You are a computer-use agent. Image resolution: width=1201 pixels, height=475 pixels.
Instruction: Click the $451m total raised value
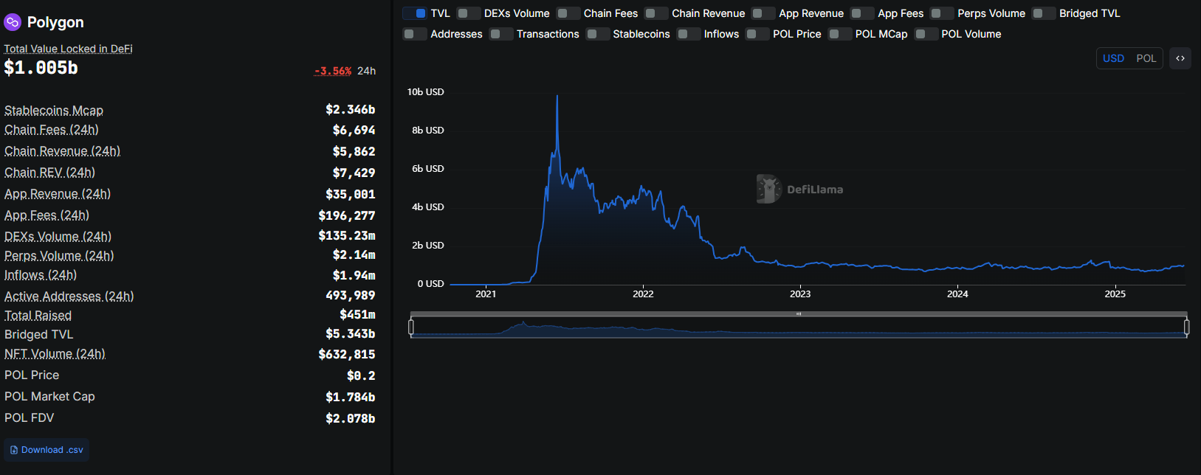(357, 315)
